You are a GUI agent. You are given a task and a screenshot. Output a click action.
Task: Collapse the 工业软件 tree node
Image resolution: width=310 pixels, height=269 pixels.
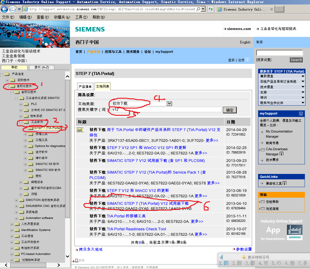coord(21,122)
